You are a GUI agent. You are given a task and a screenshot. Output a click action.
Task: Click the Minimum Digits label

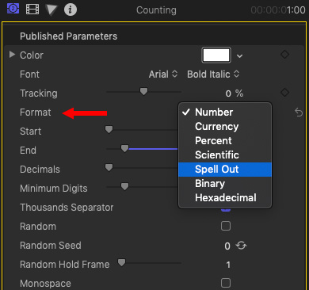(54, 189)
